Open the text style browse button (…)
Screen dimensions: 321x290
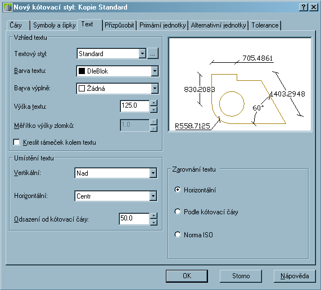[153, 53]
